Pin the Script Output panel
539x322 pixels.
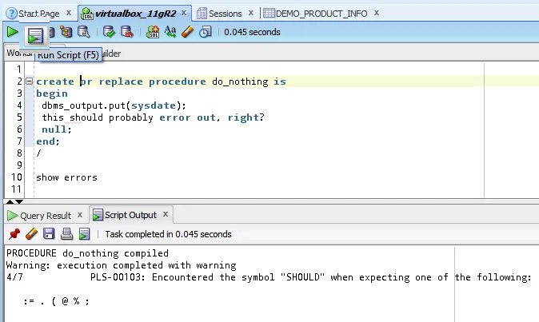tap(14, 234)
